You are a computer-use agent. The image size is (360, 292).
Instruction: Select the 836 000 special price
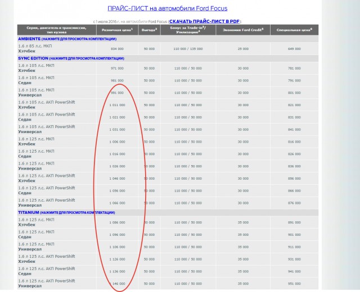(x=294, y=166)
